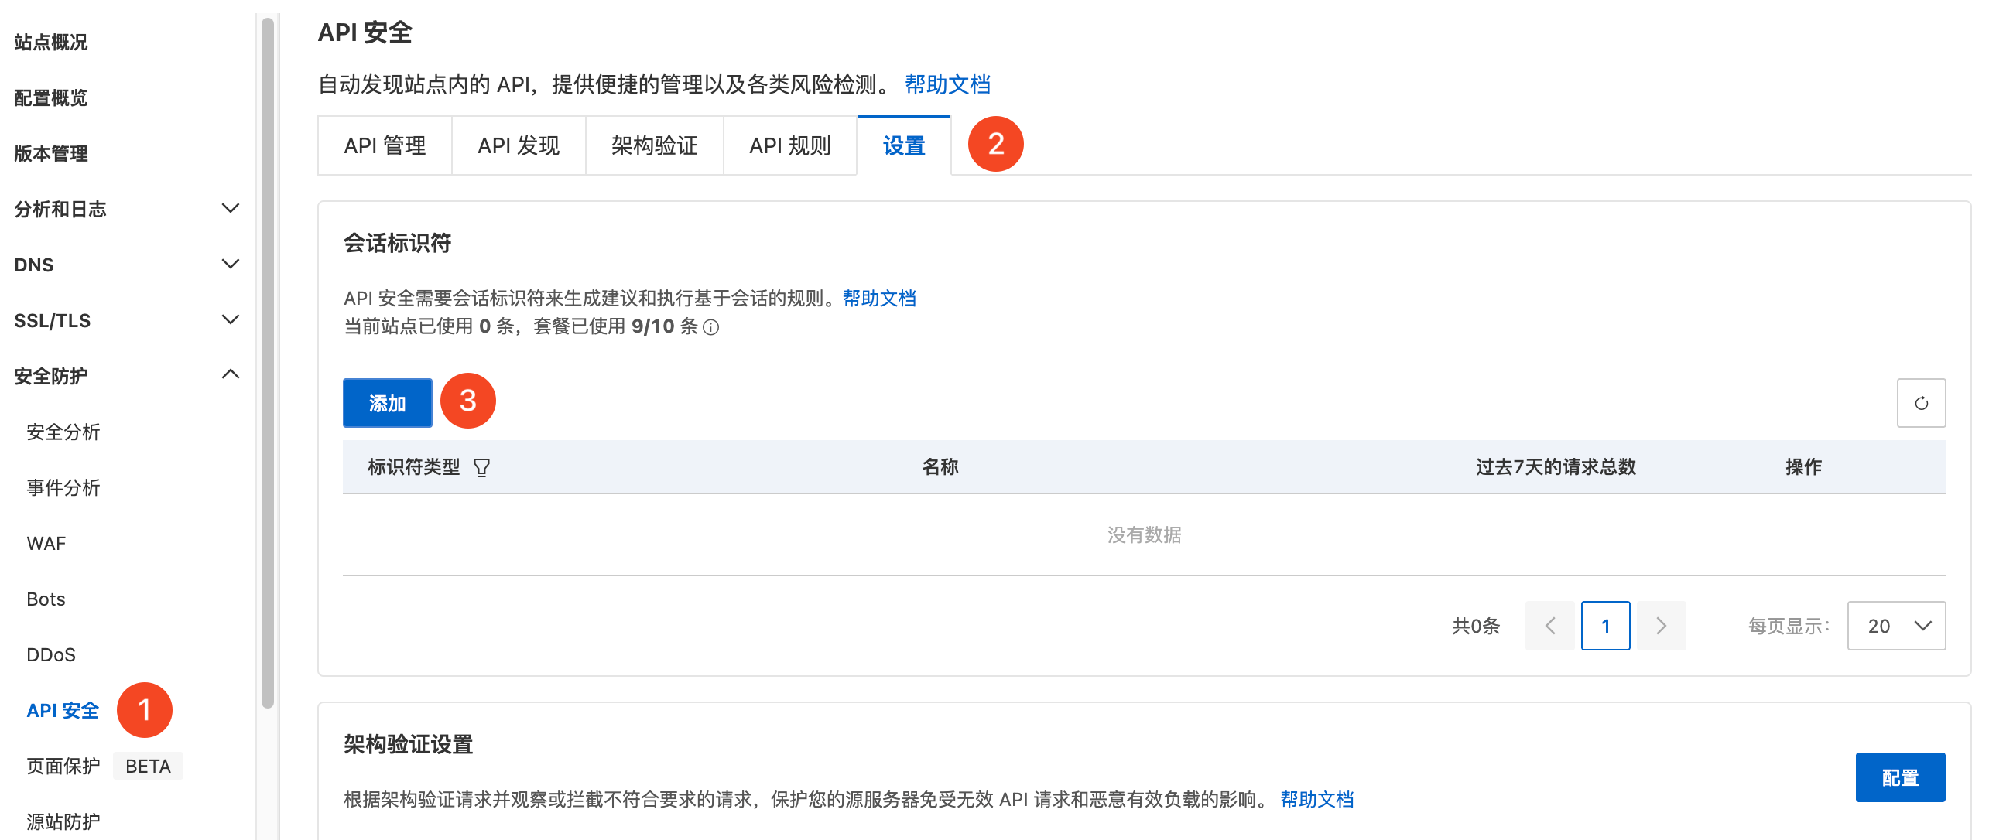The width and height of the screenshot is (1989, 840).
Task: Collapse the 安全防护 sidebar section
Action: click(x=230, y=375)
